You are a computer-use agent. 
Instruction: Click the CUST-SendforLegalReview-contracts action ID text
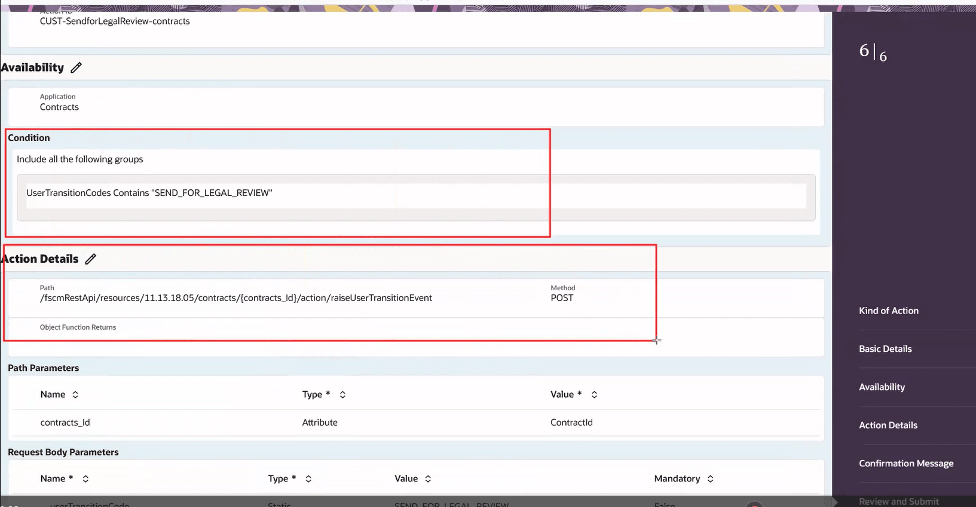pos(115,21)
